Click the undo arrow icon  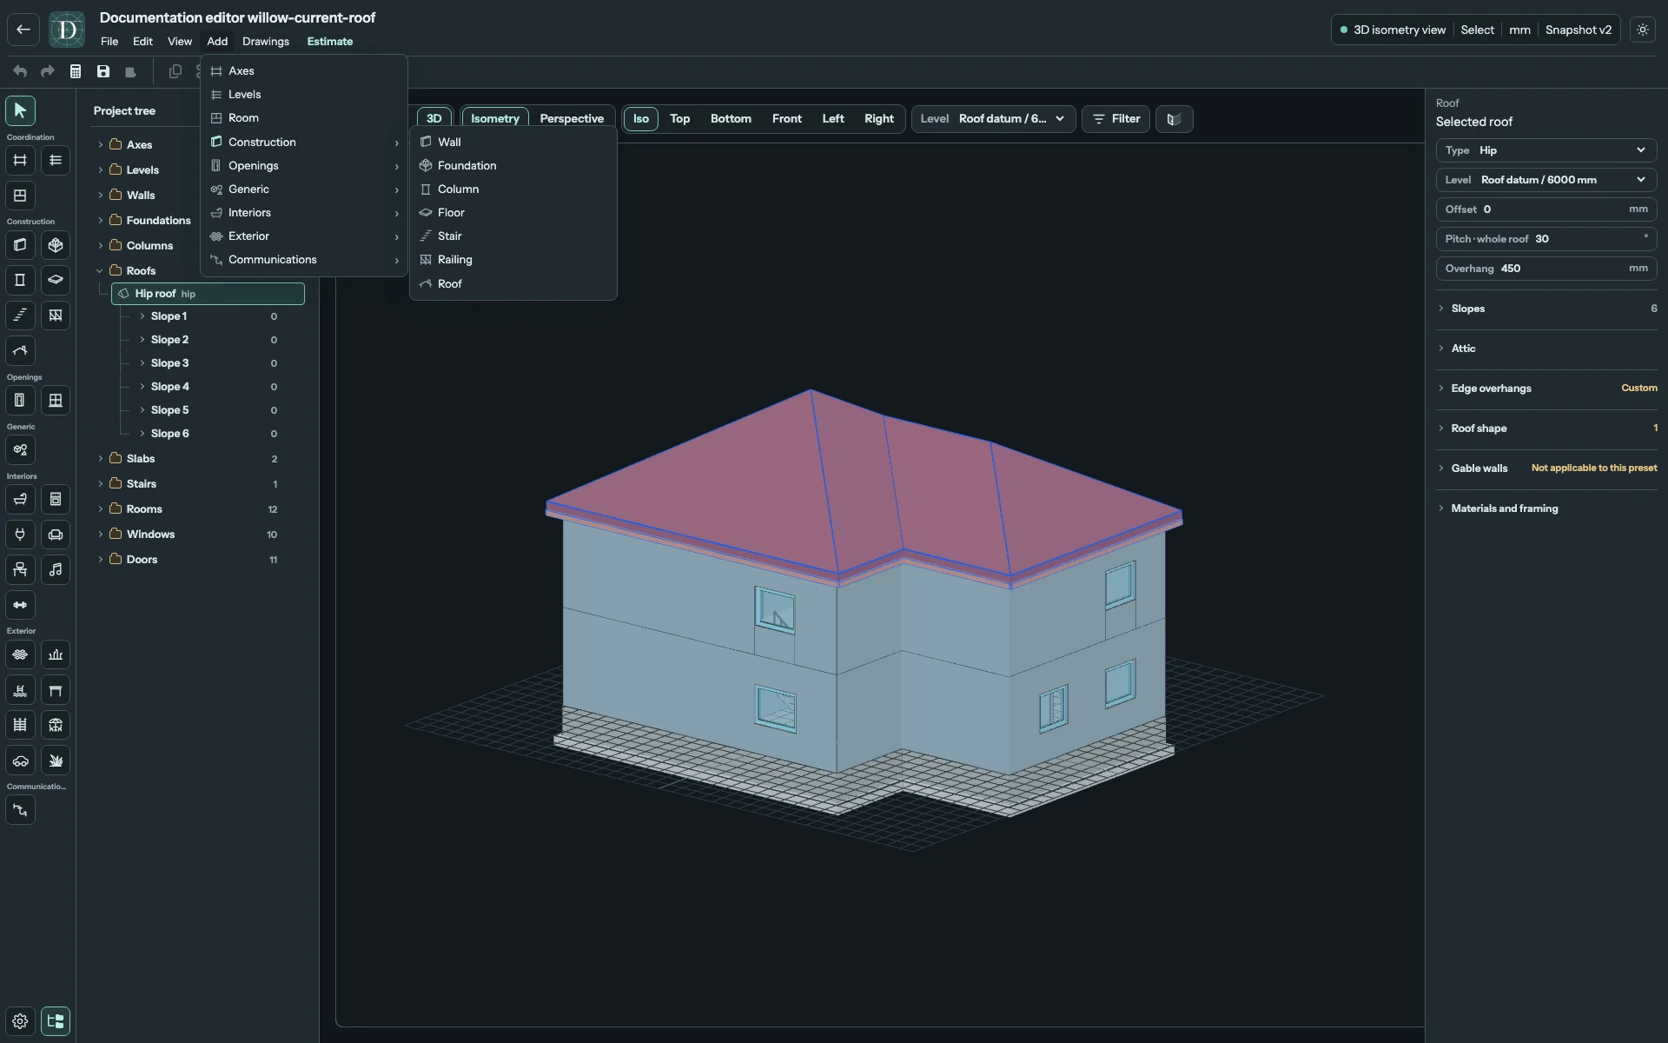pyautogui.click(x=20, y=71)
